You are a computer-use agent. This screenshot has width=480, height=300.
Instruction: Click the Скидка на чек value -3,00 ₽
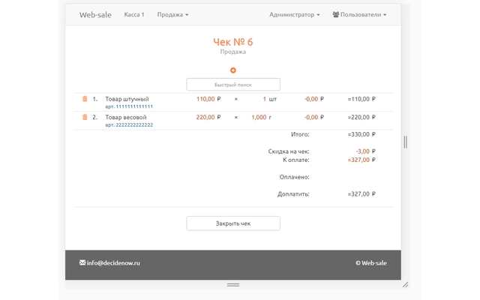click(365, 151)
